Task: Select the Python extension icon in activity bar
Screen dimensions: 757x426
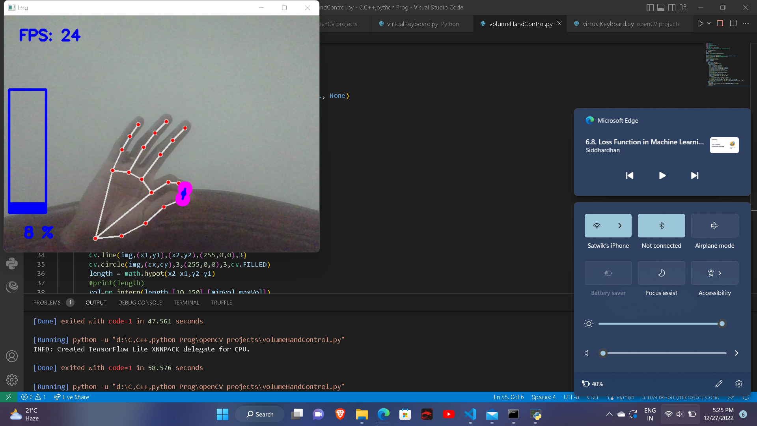Action: coord(12,263)
